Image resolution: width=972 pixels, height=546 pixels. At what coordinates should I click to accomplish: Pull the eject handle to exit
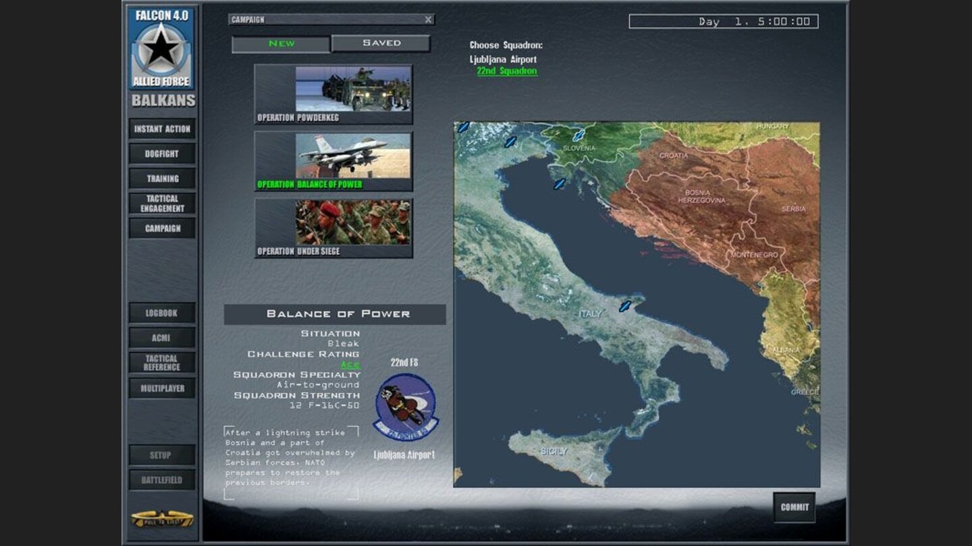tap(162, 518)
